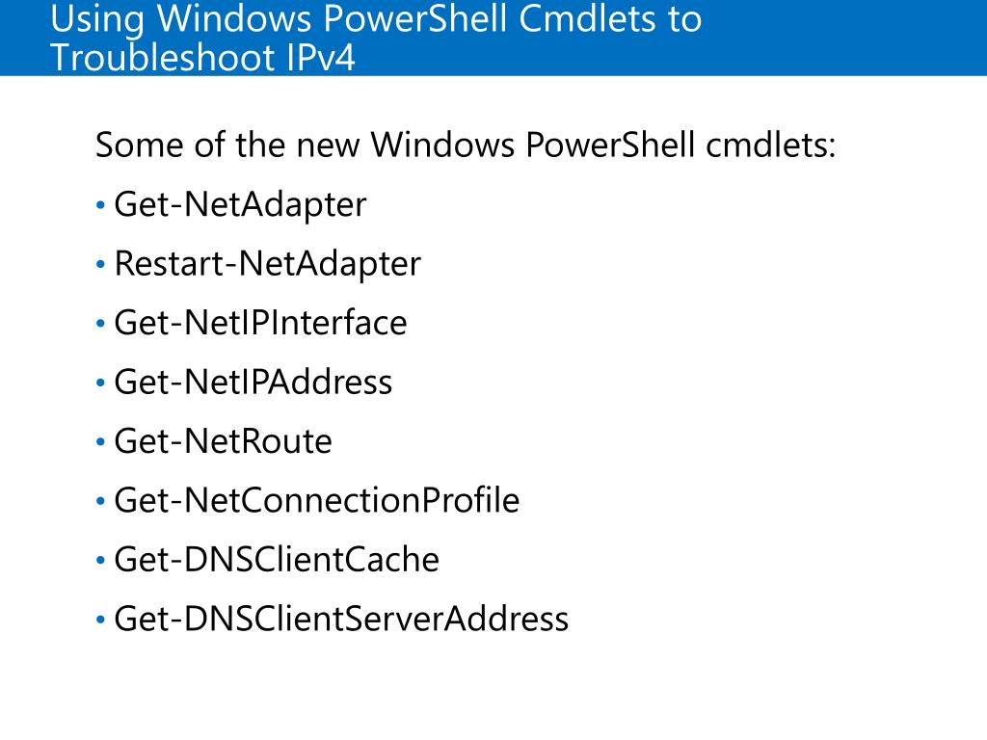Select the Get-NetAdapter cmdlet text
Image resolution: width=987 pixels, height=740 pixels.
[x=240, y=204]
